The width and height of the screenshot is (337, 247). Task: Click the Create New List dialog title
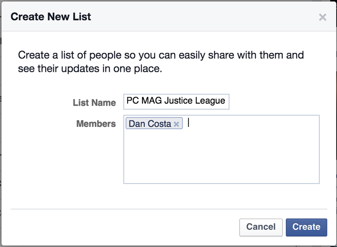tap(51, 17)
